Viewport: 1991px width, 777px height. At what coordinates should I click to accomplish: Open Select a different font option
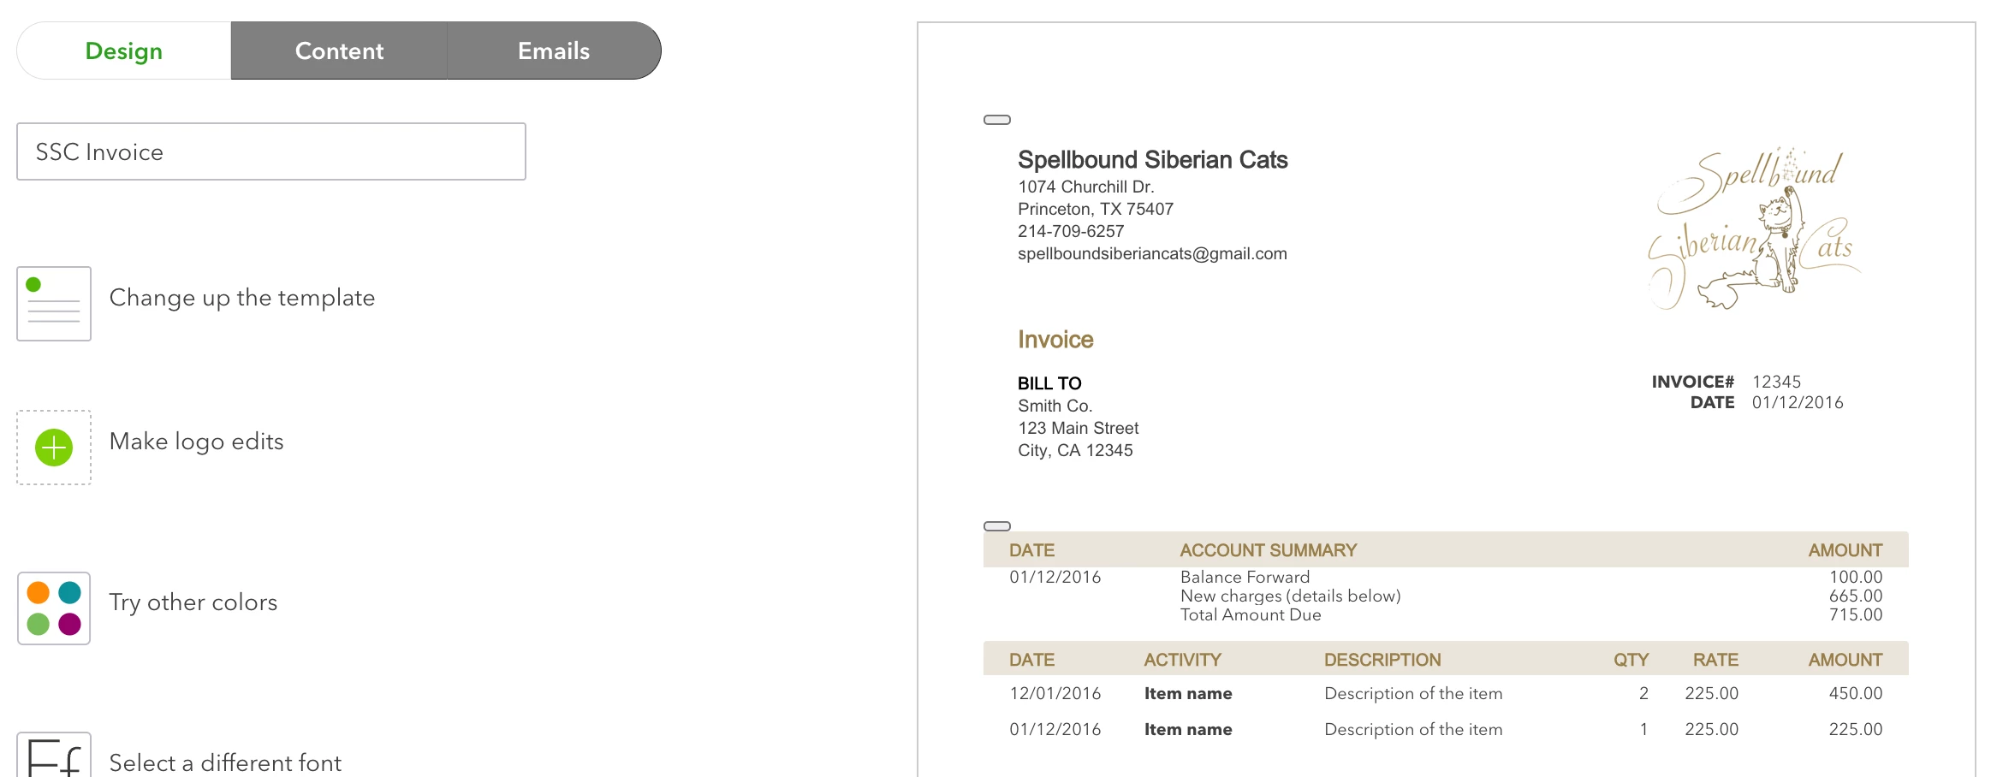point(226,762)
